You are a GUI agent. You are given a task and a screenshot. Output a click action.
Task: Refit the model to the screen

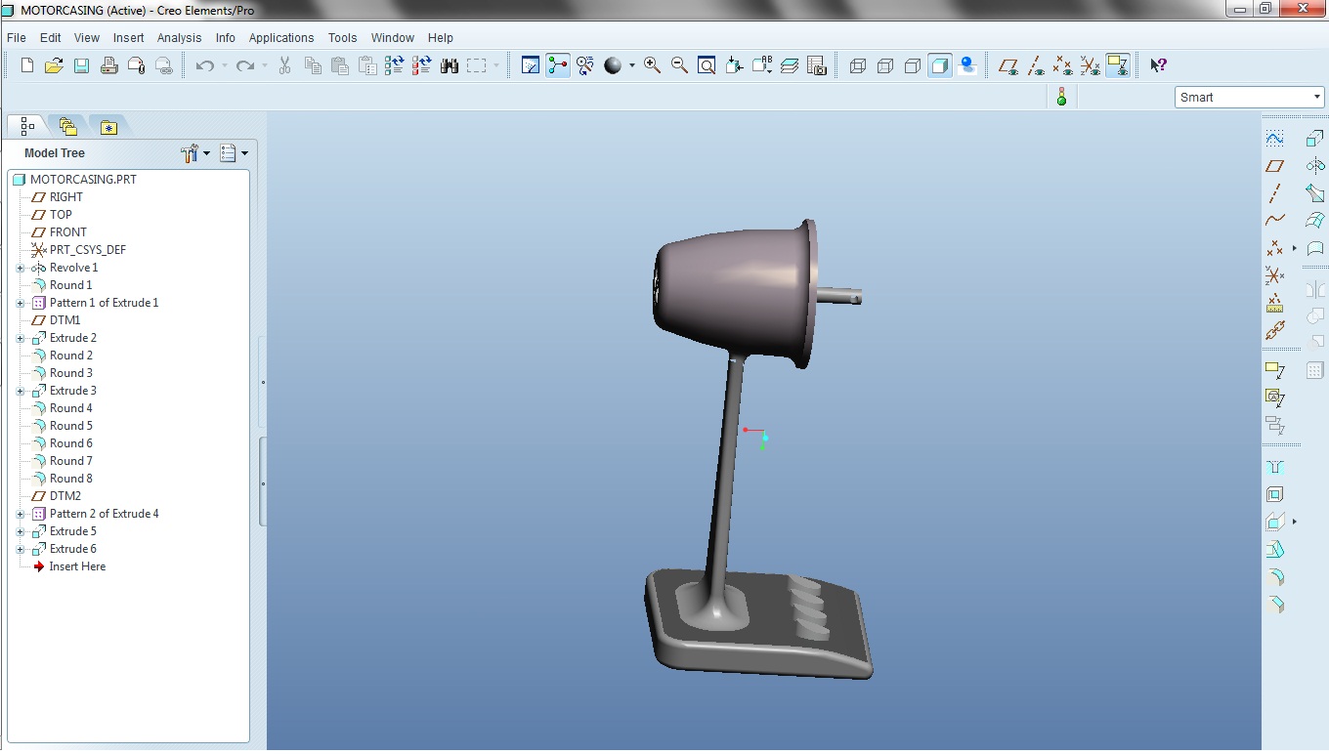707,65
